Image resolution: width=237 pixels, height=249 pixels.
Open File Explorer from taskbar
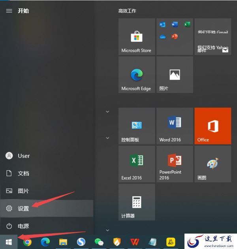click(x=63, y=242)
